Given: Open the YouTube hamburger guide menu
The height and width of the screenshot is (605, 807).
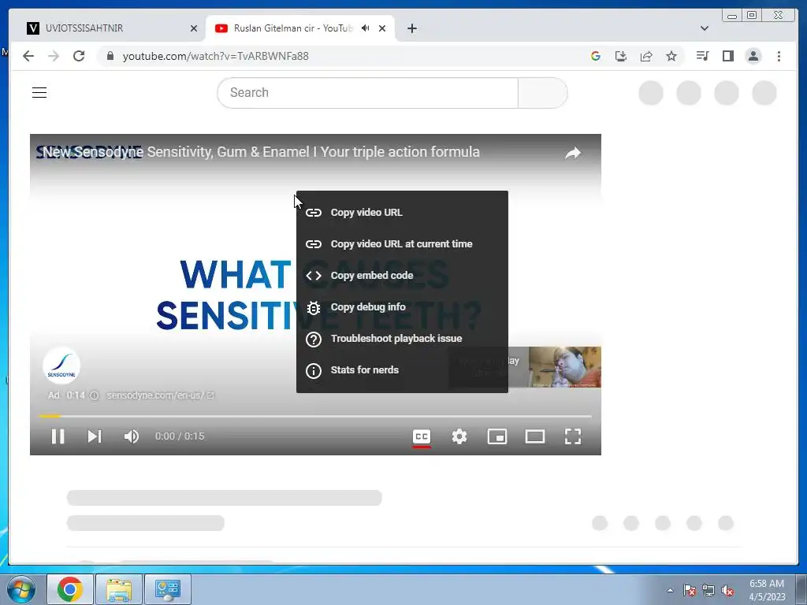Looking at the screenshot, I should [39, 93].
